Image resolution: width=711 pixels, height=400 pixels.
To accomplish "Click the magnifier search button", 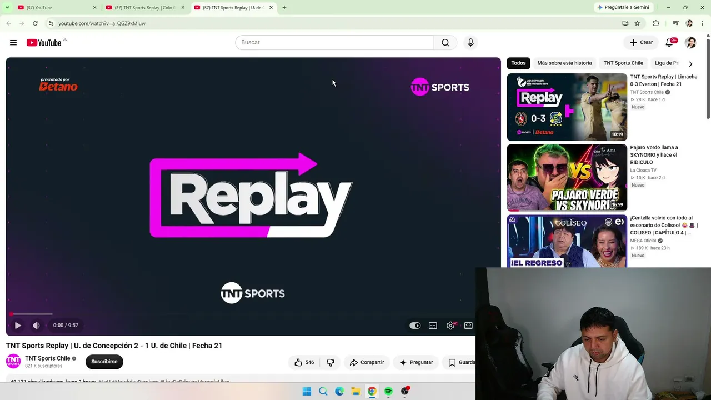I will pos(445,43).
